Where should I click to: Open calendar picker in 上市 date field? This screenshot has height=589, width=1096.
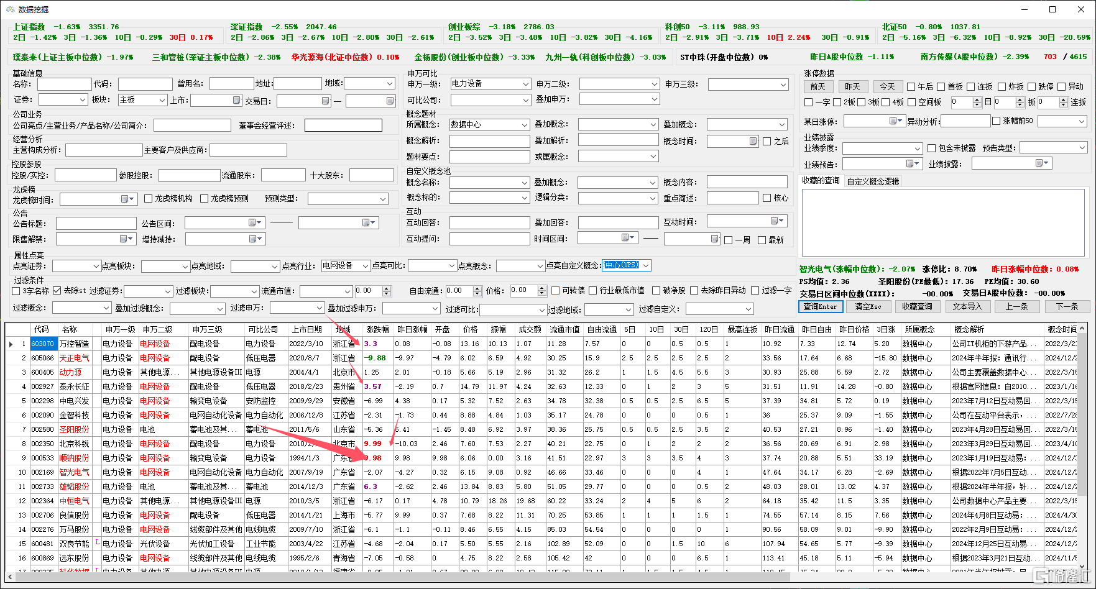[x=236, y=100]
